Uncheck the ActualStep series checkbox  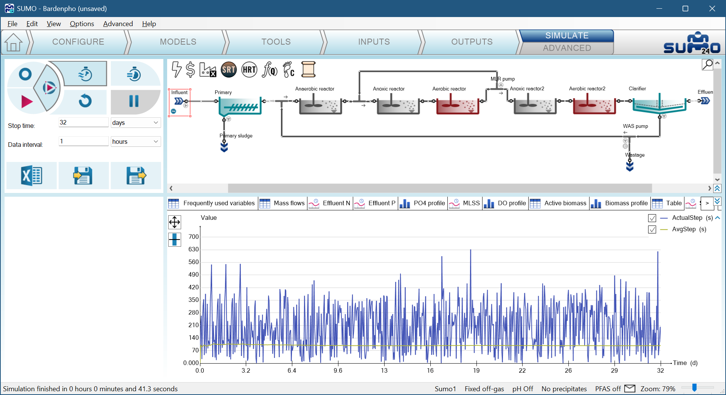tap(652, 218)
